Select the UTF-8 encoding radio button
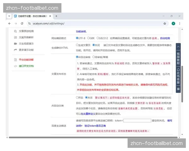 coord(77,38)
